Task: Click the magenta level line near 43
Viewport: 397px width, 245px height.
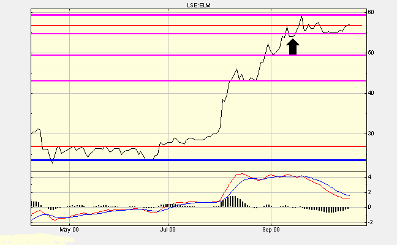Action: [198, 81]
